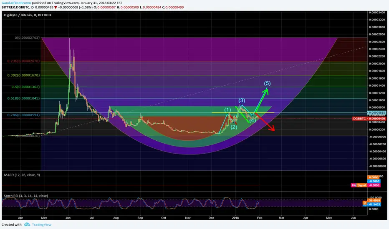The height and width of the screenshot is (229, 389).
Task: Click the 0.00001000 price axis value
Action: tap(377, 100)
